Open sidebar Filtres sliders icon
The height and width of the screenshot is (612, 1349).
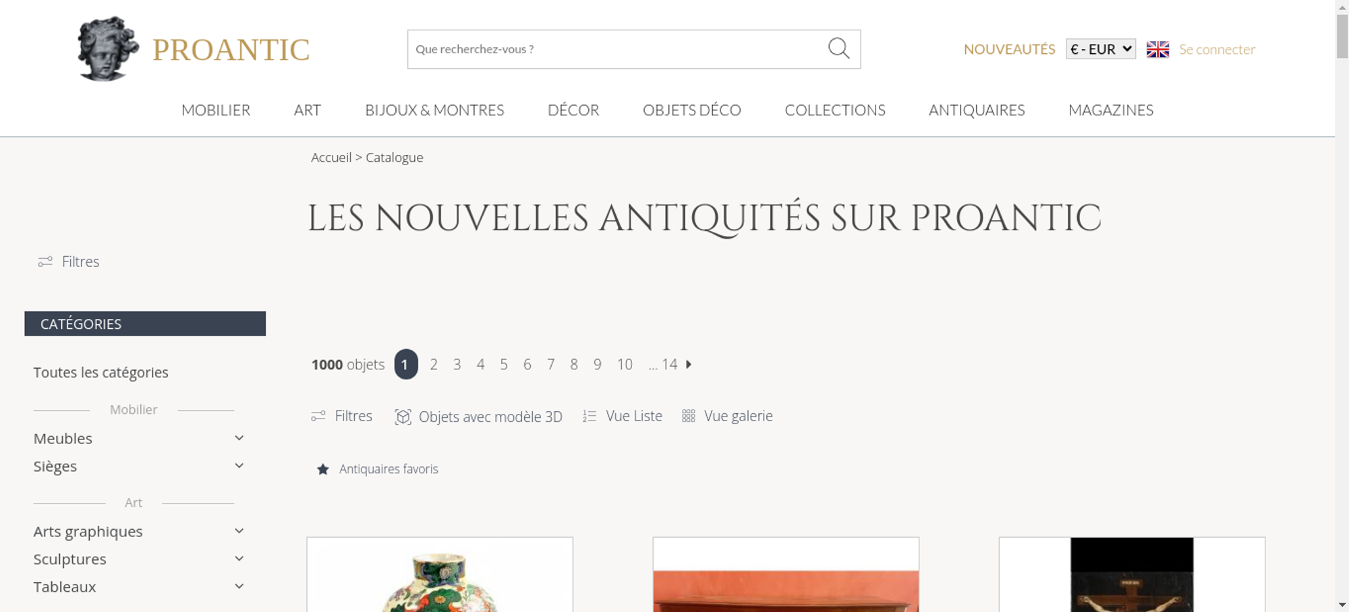pyautogui.click(x=45, y=262)
